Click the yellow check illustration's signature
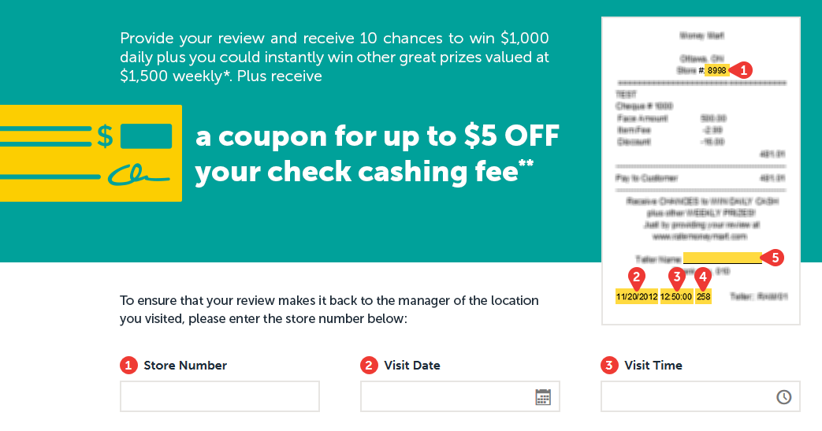This screenshot has width=822, height=431. [139, 175]
